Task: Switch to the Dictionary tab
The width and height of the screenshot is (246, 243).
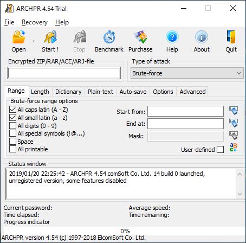Action: coord(68,92)
